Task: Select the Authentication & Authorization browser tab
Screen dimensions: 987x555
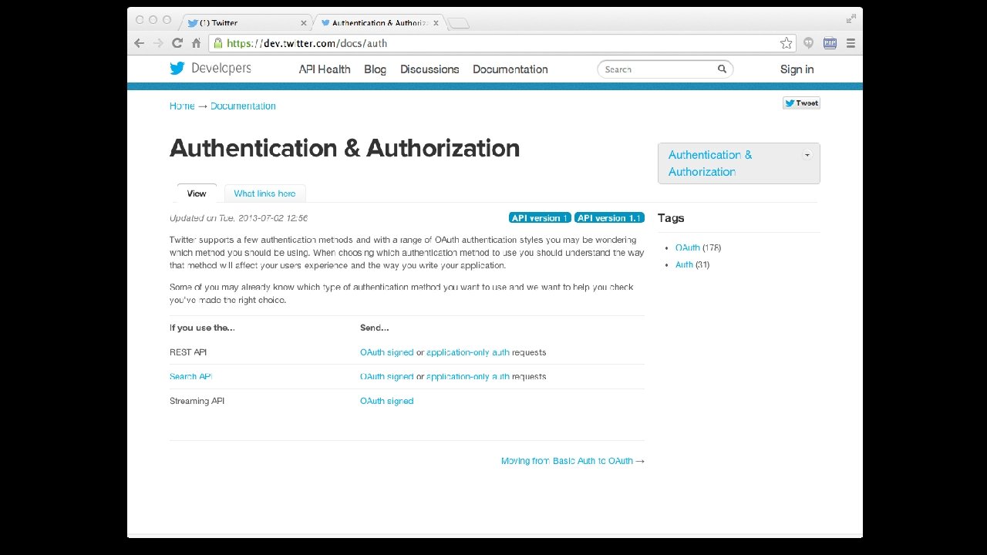Action: (378, 23)
